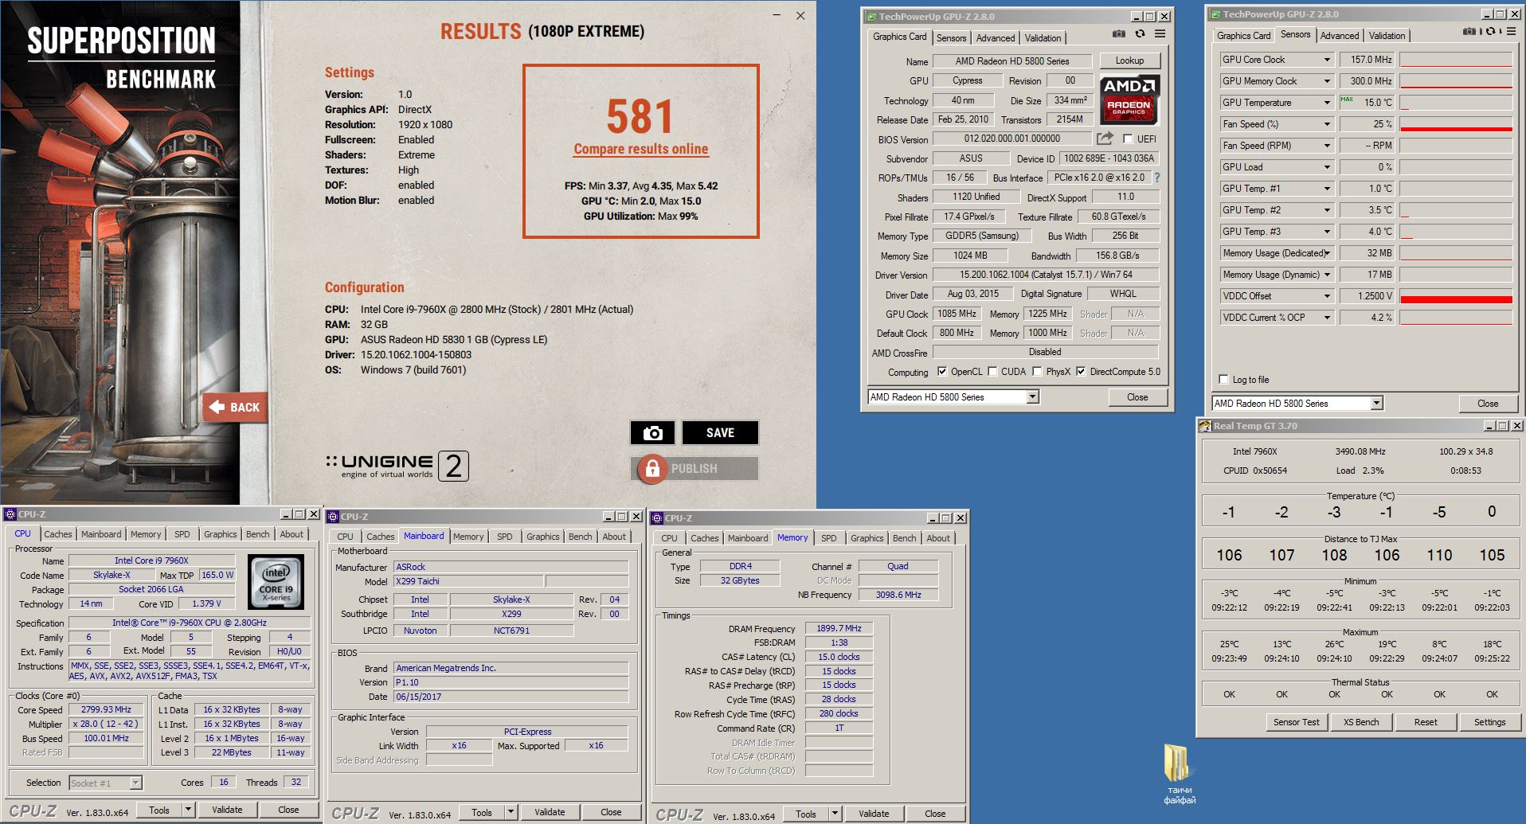Toggle the UEFI checkbox in GPU-Z
This screenshot has height=824, width=1526.
1128,139
